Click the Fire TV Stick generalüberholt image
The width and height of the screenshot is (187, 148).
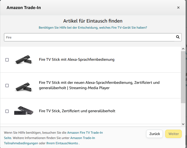23,111
